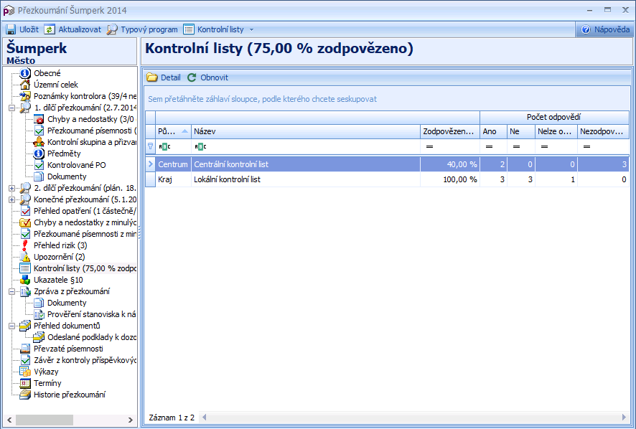Open Nápověda help

[605, 29]
